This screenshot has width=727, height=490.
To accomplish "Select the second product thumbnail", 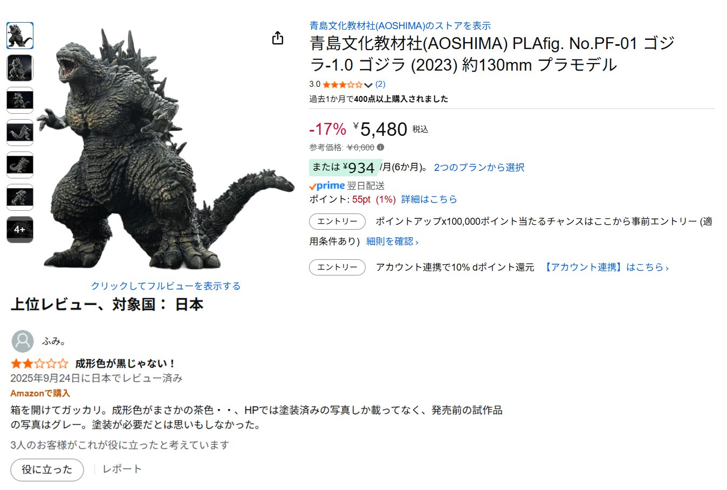I will coord(20,68).
